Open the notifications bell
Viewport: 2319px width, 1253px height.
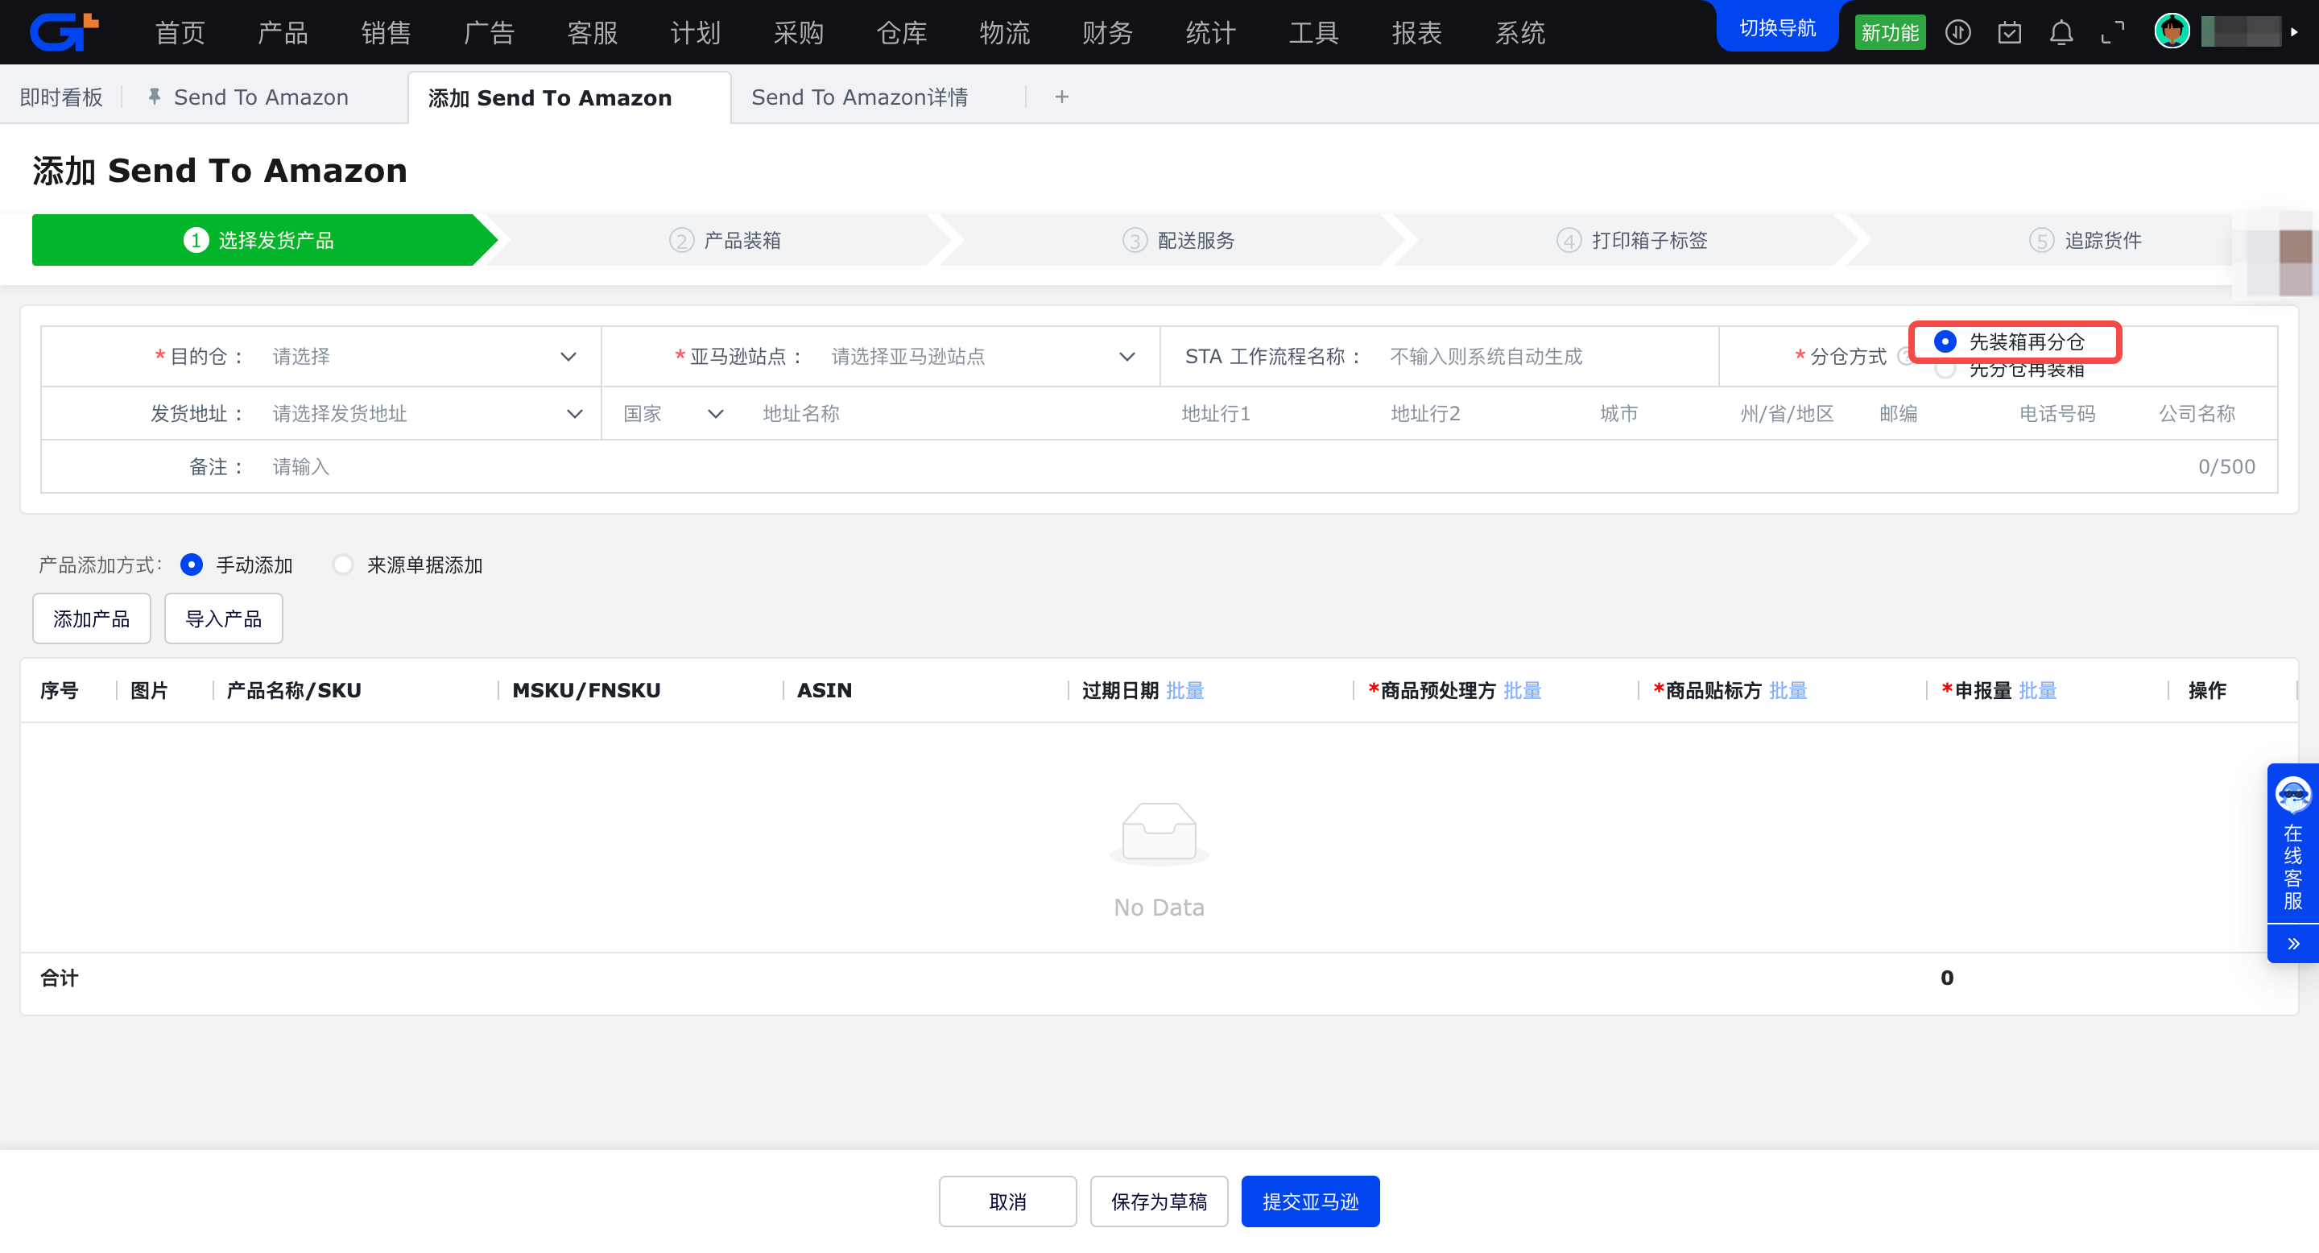click(x=2061, y=33)
